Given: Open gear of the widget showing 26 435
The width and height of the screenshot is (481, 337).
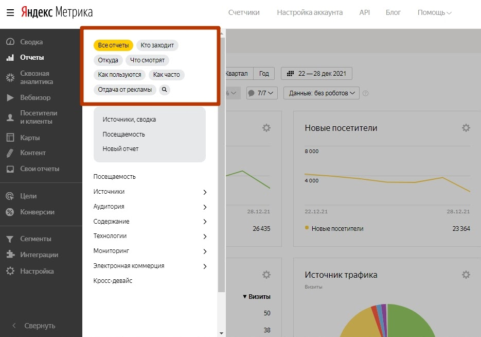Looking at the screenshot, I should click(x=266, y=128).
